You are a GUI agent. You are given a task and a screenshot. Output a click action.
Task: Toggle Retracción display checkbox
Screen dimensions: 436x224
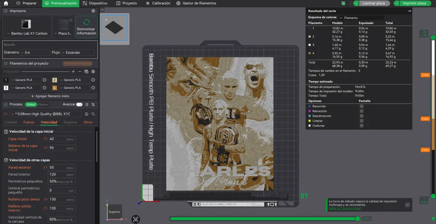pos(361,111)
